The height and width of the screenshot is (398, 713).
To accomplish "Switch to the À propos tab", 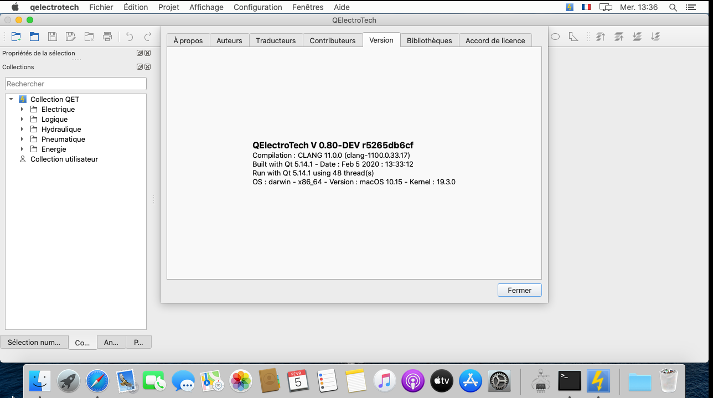I will 188,40.
